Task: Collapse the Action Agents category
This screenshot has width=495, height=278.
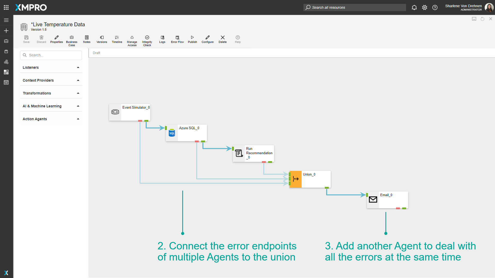Action: click(x=78, y=119)
